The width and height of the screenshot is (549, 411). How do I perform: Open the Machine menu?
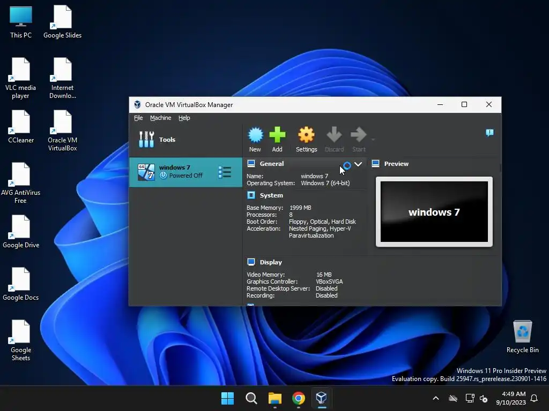[x=161, y=118]
